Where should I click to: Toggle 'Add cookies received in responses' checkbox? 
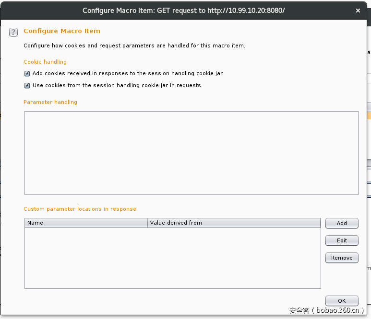coord(27,74)
